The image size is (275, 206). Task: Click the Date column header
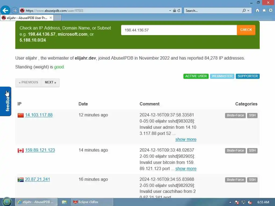point(83,104)
